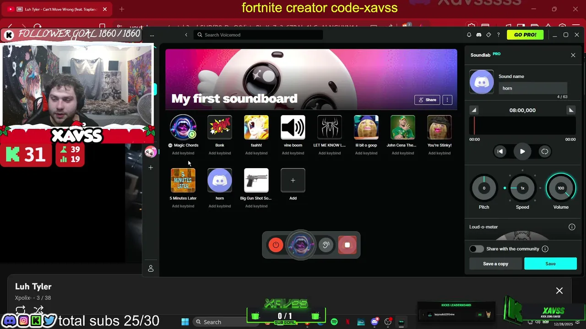Click the Soundlab waveform timeline
586x329 pixels.
(522, 125)
